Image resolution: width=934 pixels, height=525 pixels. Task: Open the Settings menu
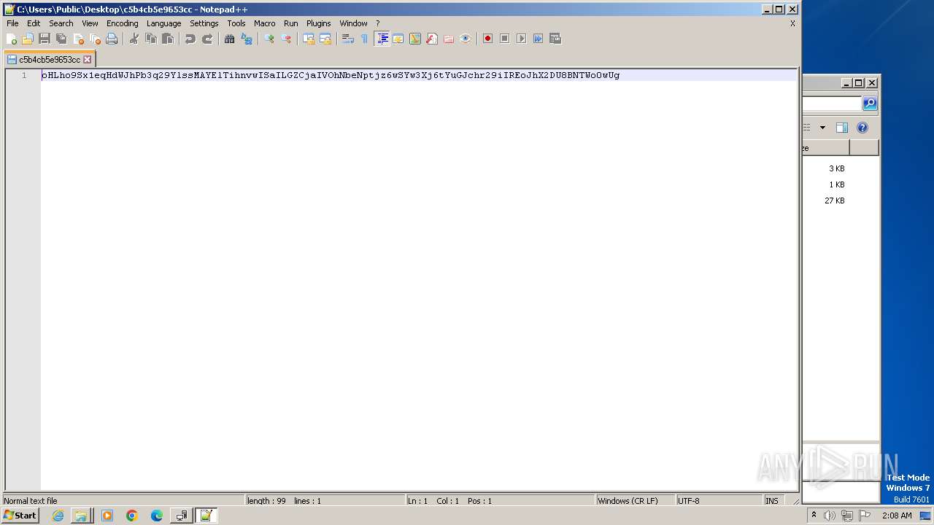tap(204, 23)
